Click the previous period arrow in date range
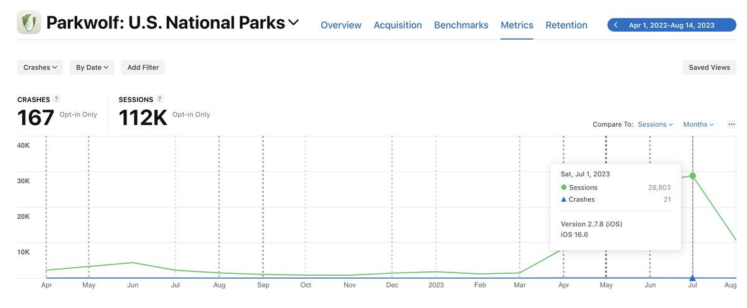747x308 pixels. (616, 25)
